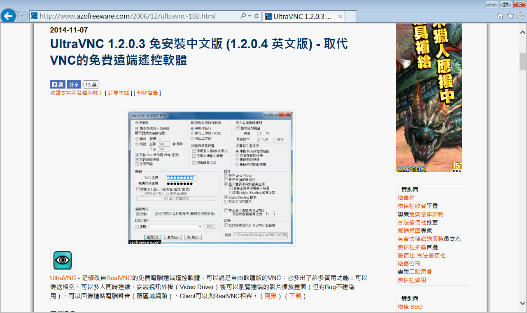Open the 徵信 SEO sponsor link
The height and width of the screenshot is (313, 527).
pyautogui.click(x=410, y=307)
